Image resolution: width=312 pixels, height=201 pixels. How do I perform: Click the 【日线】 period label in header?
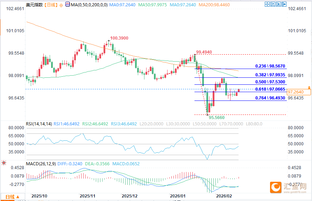tap(51, 5)
